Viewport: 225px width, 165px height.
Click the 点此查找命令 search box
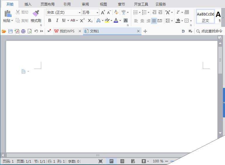[x=210, y=31]
